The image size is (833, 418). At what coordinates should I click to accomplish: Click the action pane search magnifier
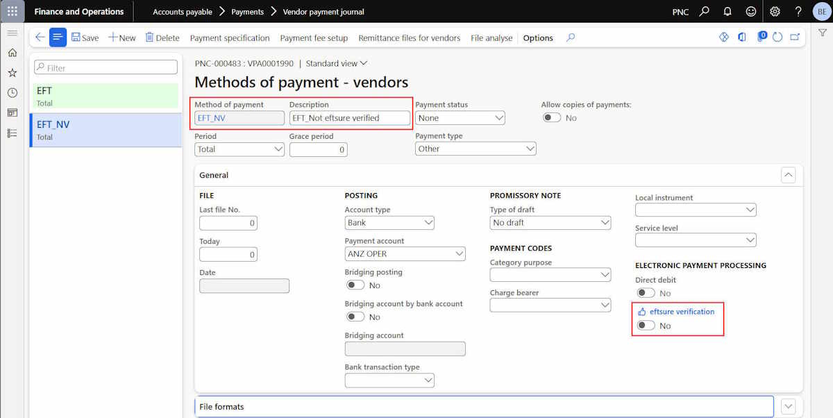point(571,37)
